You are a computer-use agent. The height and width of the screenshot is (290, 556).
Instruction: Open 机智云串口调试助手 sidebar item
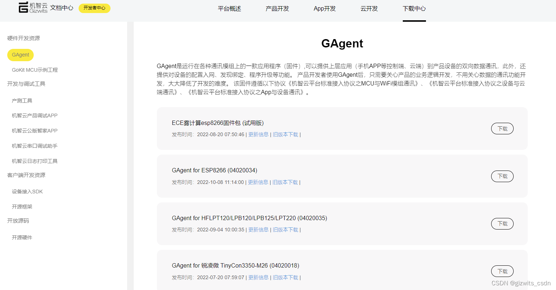[x=35, y=146]
